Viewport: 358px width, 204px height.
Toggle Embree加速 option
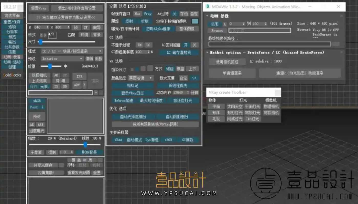click(124, 101)
